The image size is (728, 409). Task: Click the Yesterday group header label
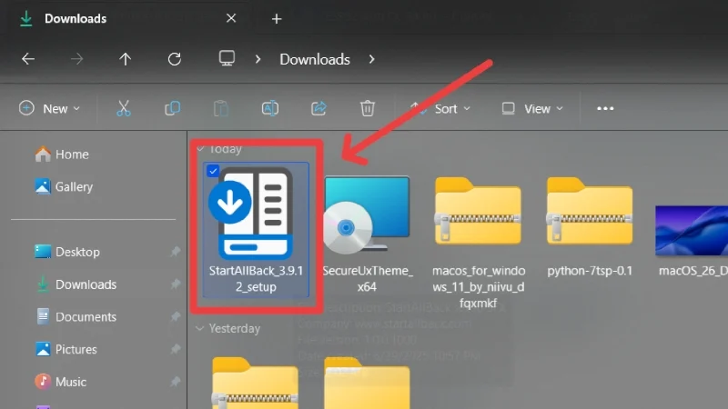click(x=235, y=328)
